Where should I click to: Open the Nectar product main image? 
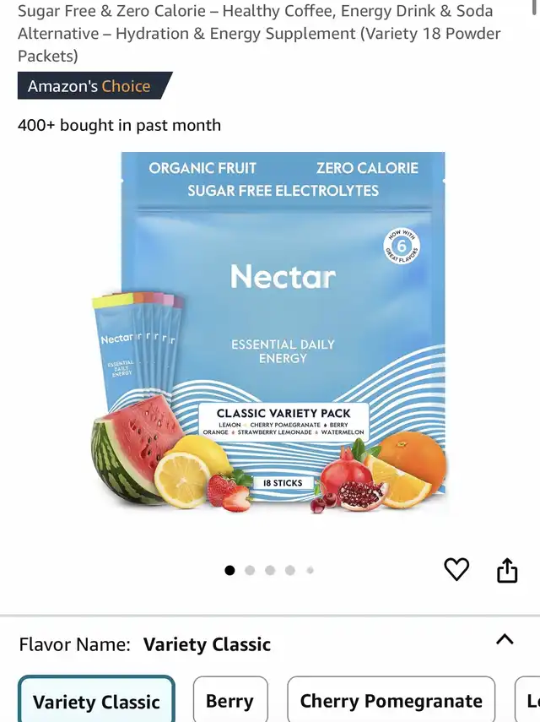pos(269,333)
